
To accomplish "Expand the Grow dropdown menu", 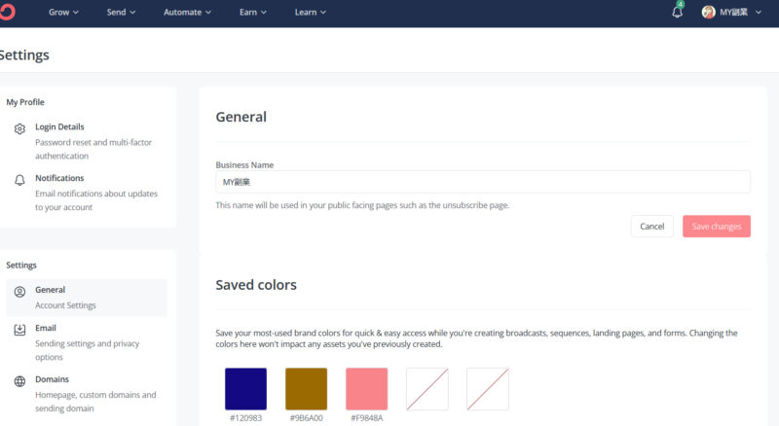I will tap(63, 13).
